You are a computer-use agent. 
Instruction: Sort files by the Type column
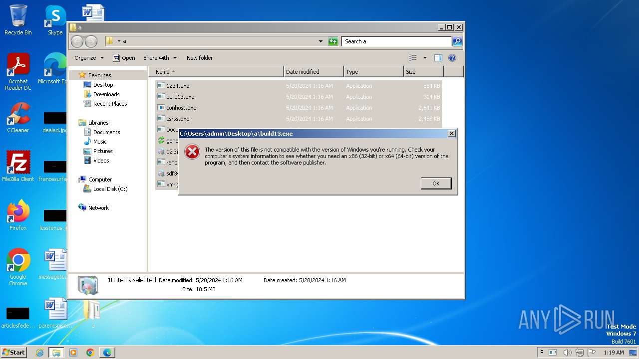point(373,72)
